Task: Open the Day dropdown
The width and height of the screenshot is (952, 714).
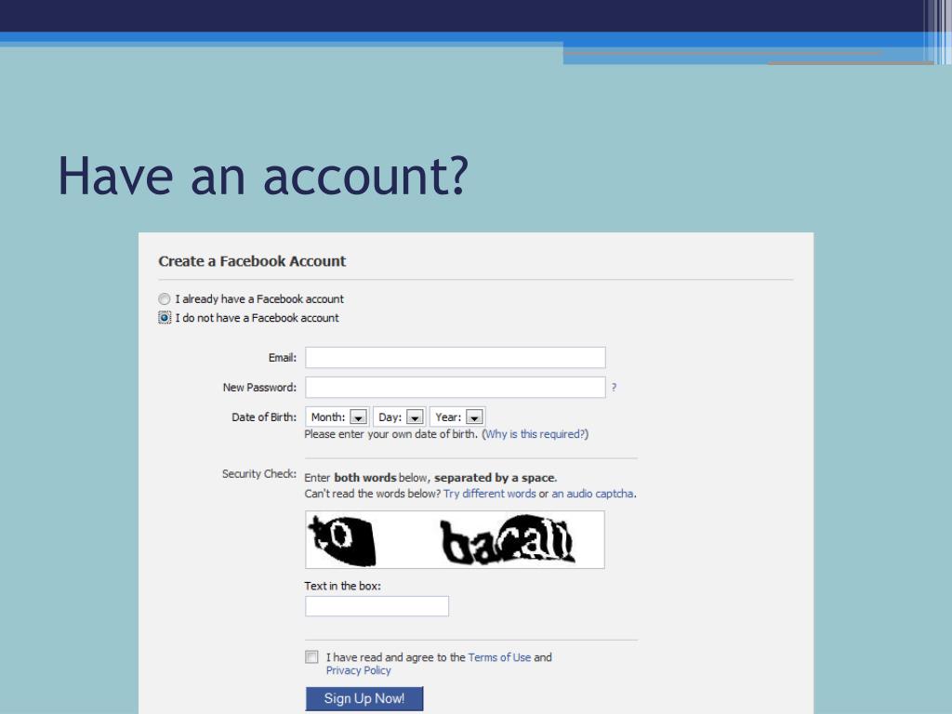Action: coord(399,417)
